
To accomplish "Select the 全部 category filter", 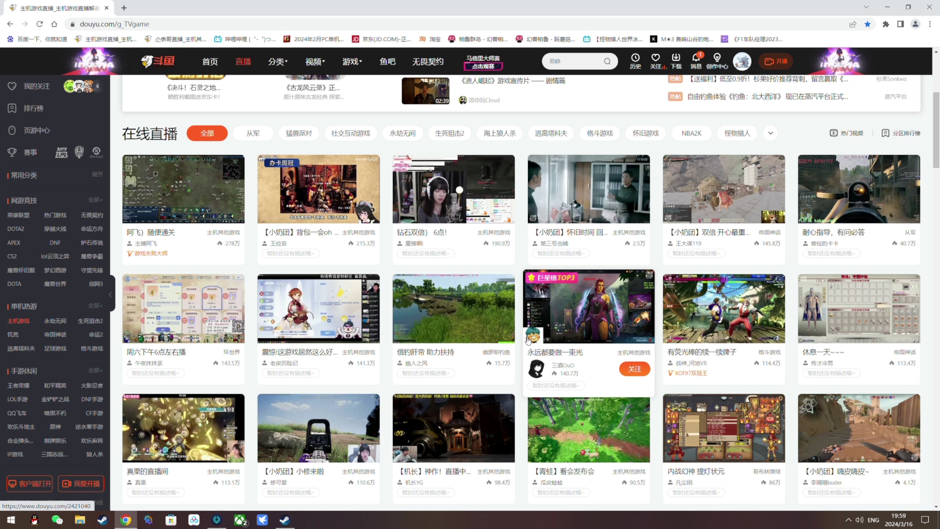I will point(207,133).
